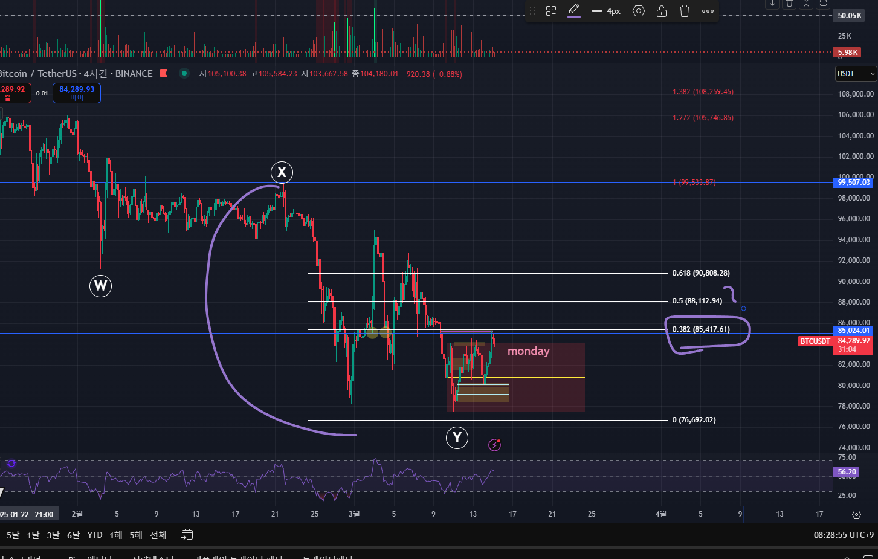Open the drawing templates icon in floating toolbar
The image size is (878, 559).
(x=550, y=11)
